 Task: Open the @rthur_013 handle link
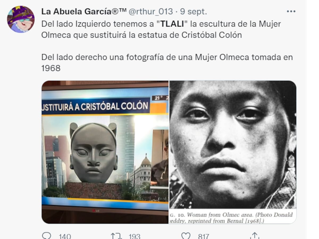(x=151, y=11)
